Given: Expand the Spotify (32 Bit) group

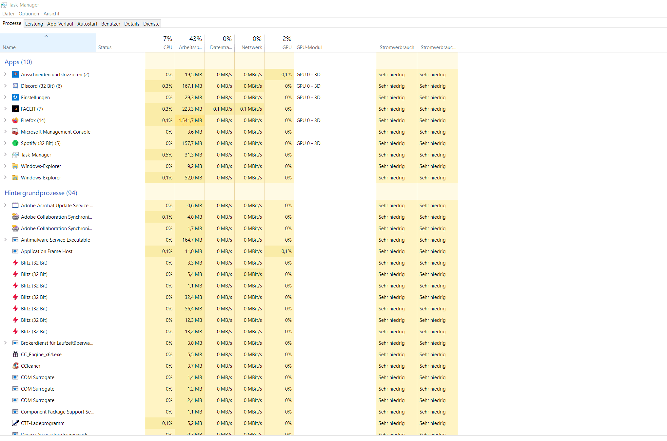Looking at the screenshot, I should (x=5, y=143).
